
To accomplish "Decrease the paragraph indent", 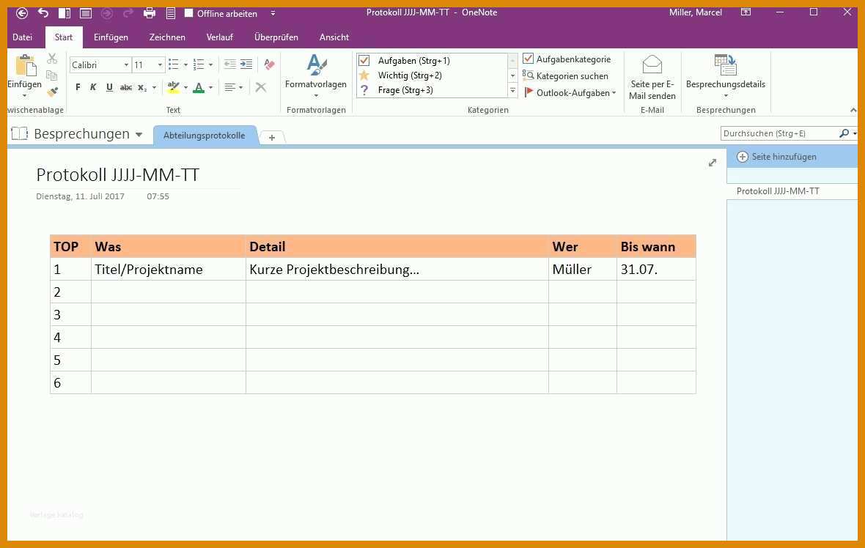I will click(x=230, y=64).
